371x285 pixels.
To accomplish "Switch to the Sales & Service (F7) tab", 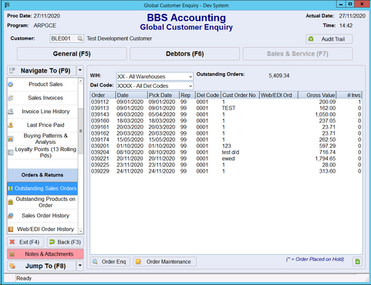I will [298, 54].
